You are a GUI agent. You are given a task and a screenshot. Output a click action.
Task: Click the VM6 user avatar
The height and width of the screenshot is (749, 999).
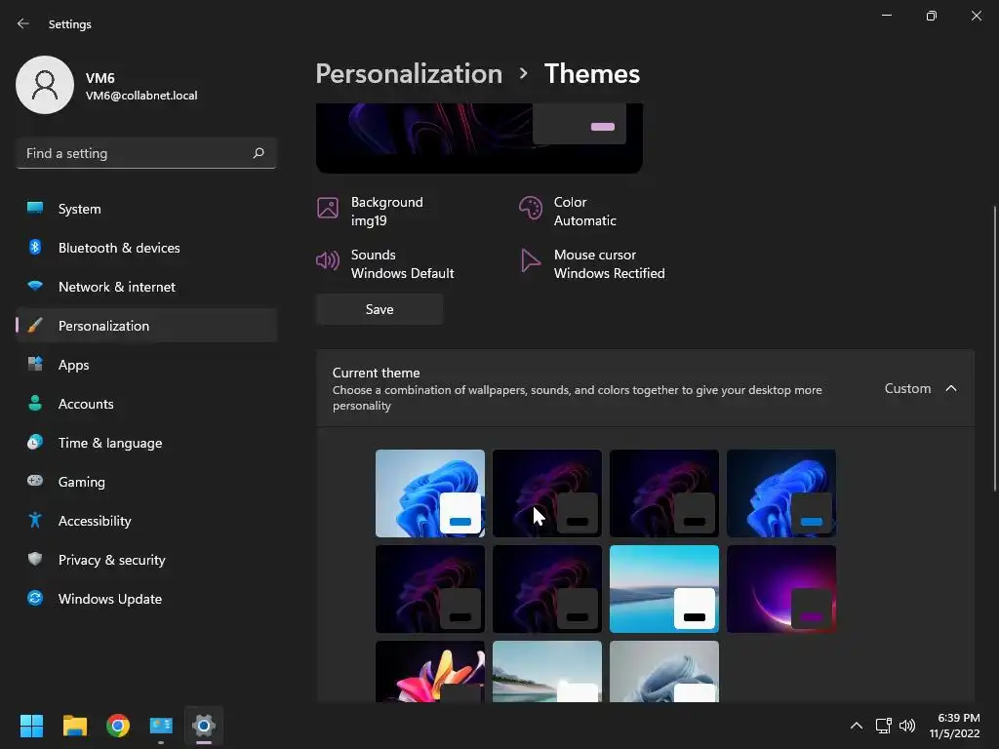click(x=45, y=85)
